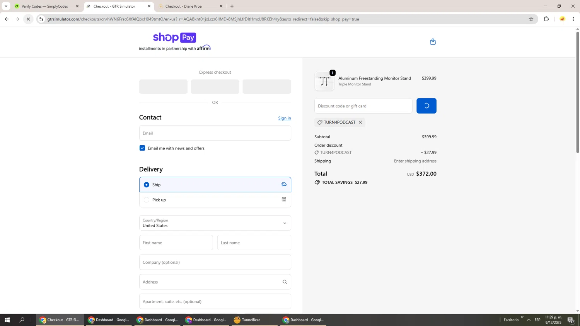This screenshot has height=326, width=580.
Task: Focus the Email input field
Action: 215,133
